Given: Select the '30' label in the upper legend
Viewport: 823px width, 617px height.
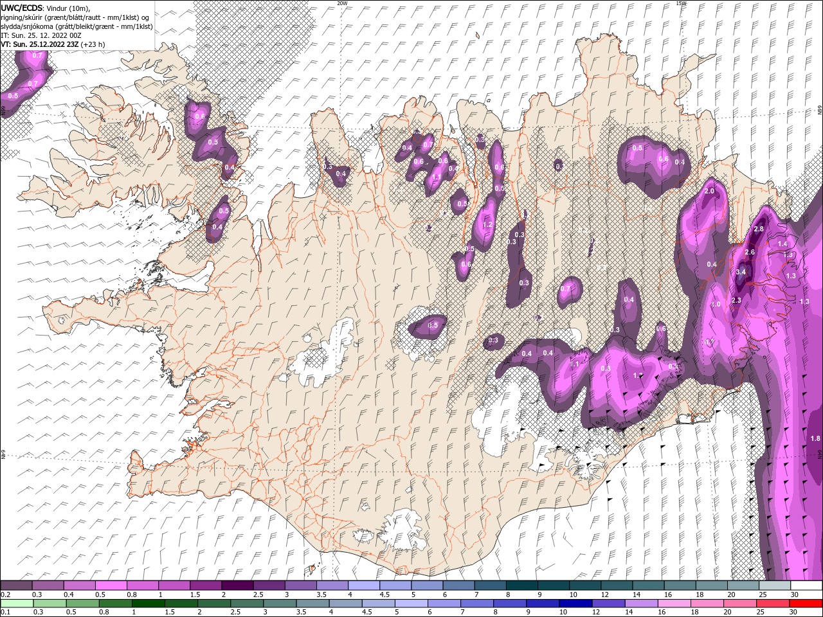Looking at the screenshot, I should 795,595.
